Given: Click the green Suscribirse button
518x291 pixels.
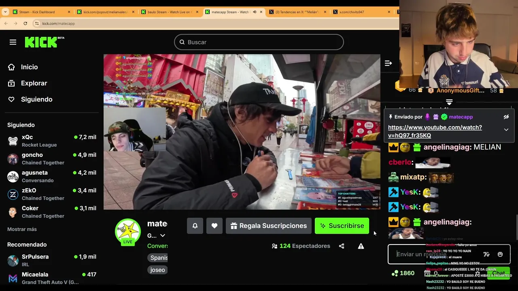Looking at the screenshot, I should [x=342, y=226].
